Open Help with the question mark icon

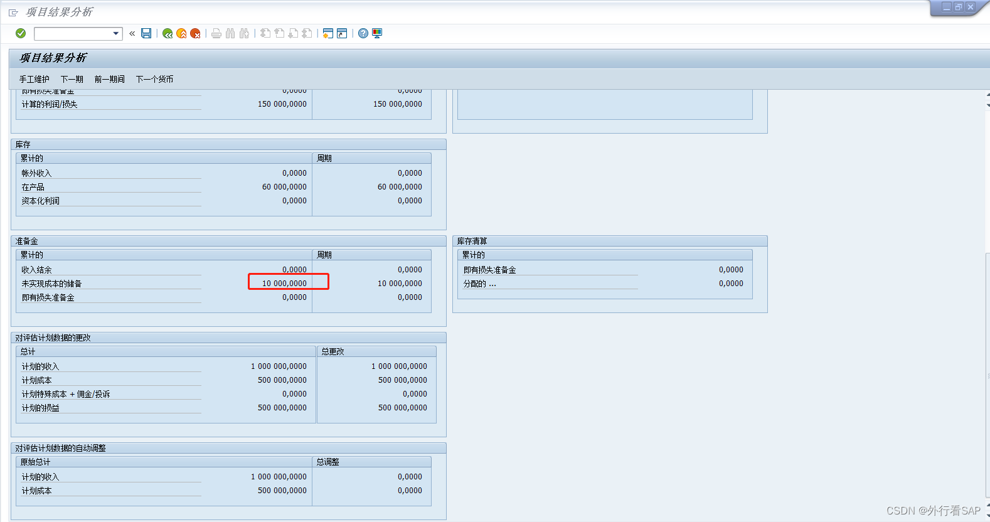[363, 33]
